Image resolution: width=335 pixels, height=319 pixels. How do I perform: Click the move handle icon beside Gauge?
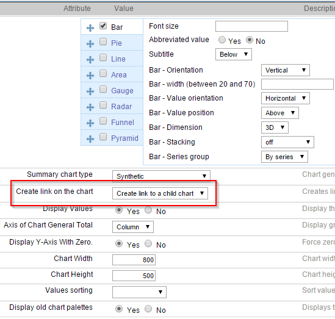[90, 91]
